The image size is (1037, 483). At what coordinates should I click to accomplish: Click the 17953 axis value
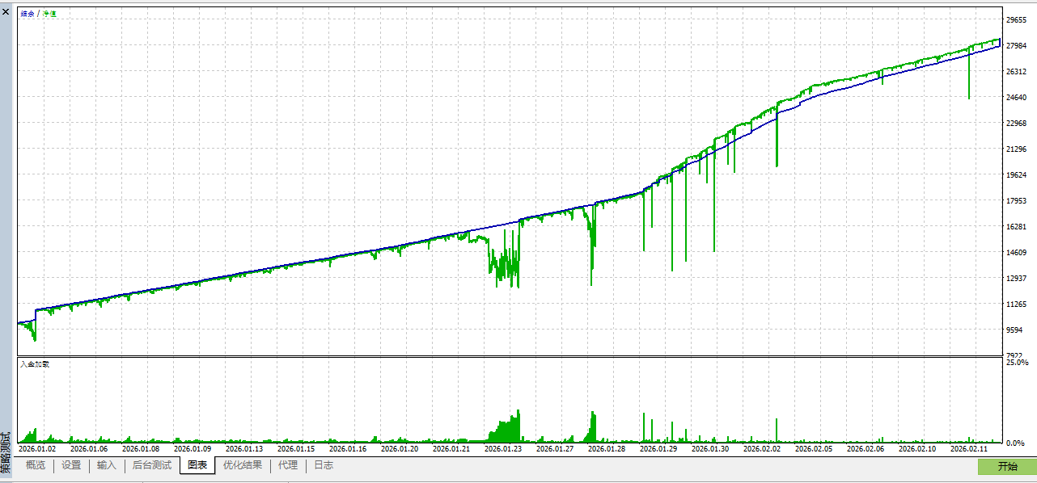point(1016,201)
